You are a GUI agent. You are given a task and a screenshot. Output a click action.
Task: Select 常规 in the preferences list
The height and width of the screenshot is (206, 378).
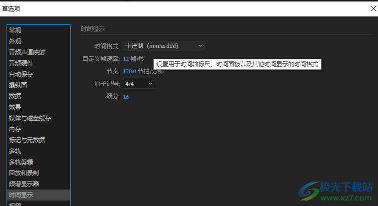click(15, 30)
